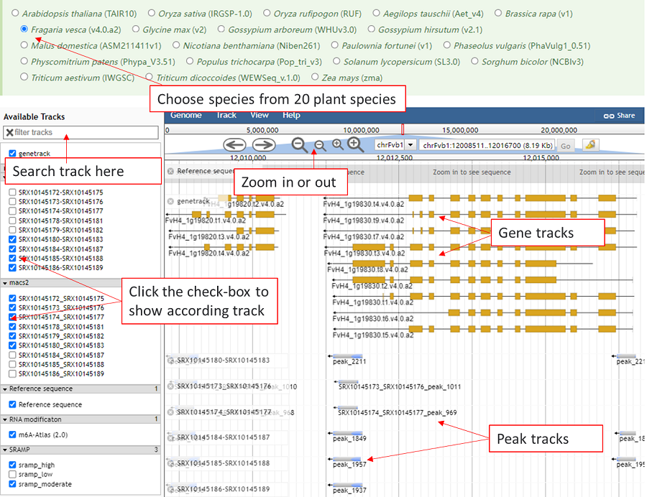This screenshot has width=647, height=497.
Task: Uncheck the m6A-Atlas (2.0) track
Action: pyautogui.click(x=12, y=435)
